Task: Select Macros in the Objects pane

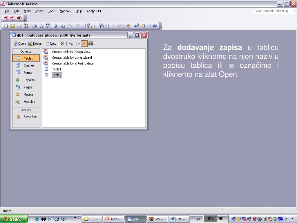Action: 26,94
